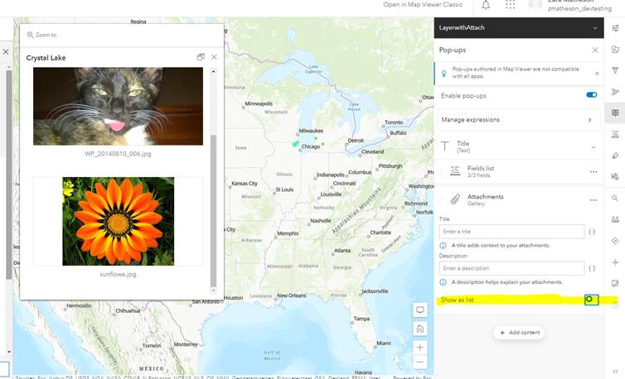The image size is (625, 379).
Task: Open the Effects icon below Filter
Action: (x=615, y=92)
